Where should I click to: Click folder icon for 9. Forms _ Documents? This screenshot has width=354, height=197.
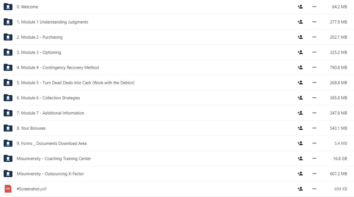8,143
